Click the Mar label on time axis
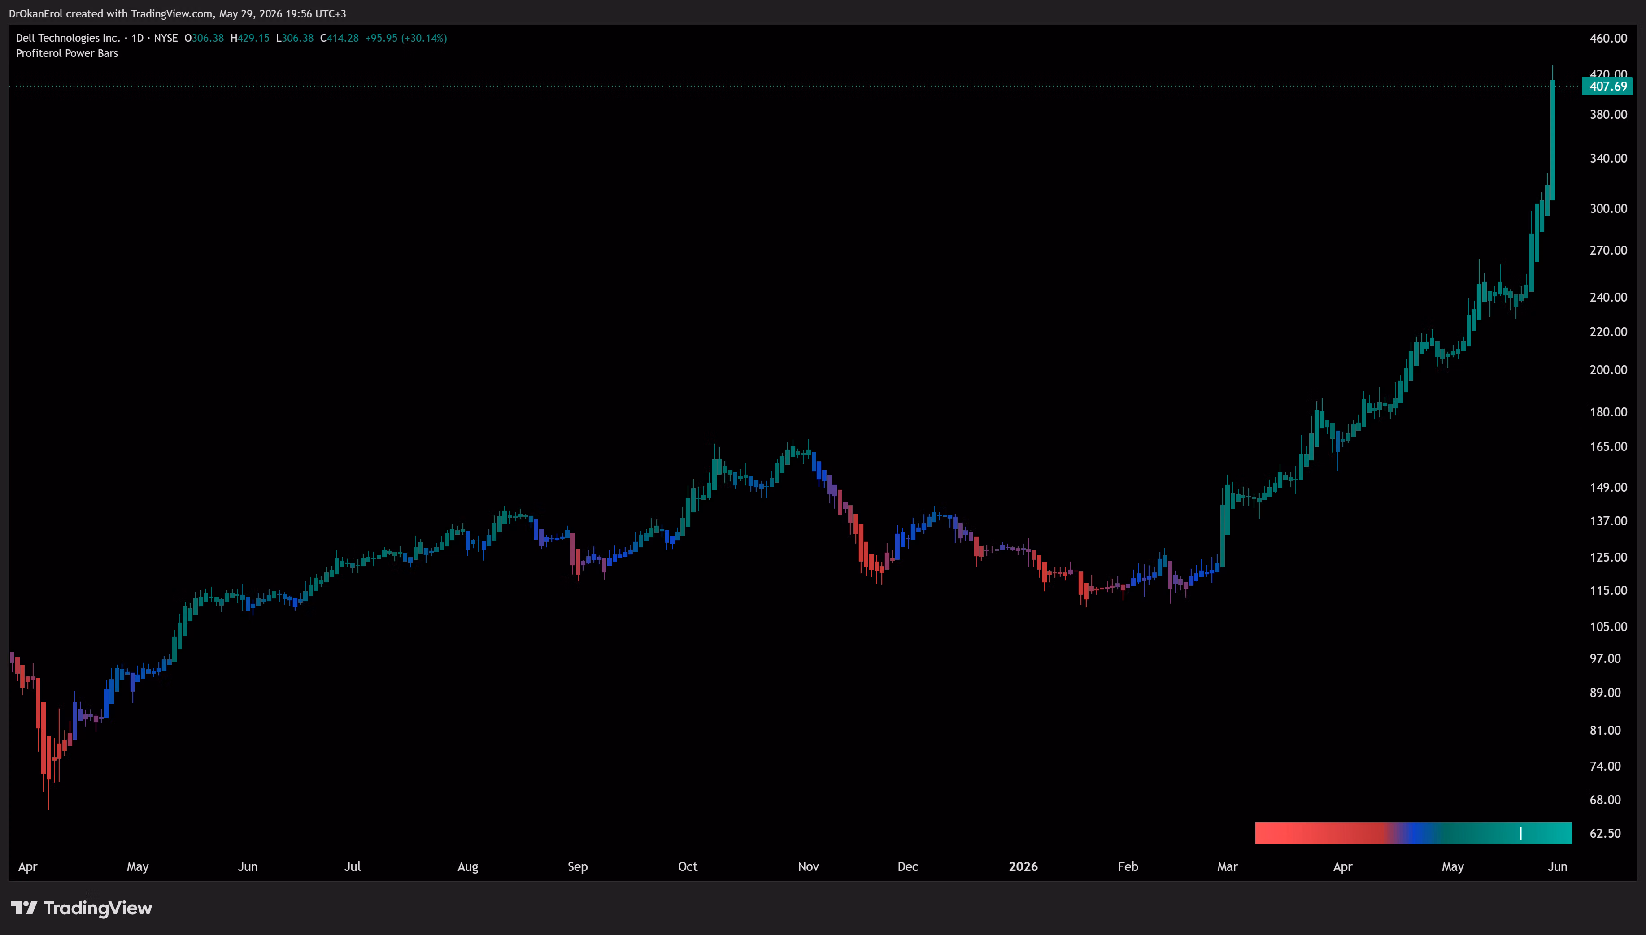The image size is (1646, 935). (x=1227, y=866)
